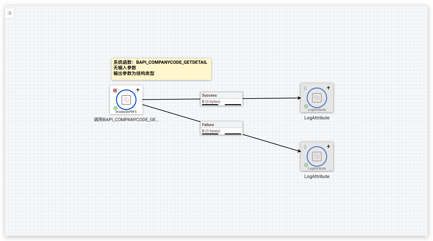Screen dimensions: 433x241
Task: Select the LogAttribute circle icon fed by Failure
Action: pos(317,157)
